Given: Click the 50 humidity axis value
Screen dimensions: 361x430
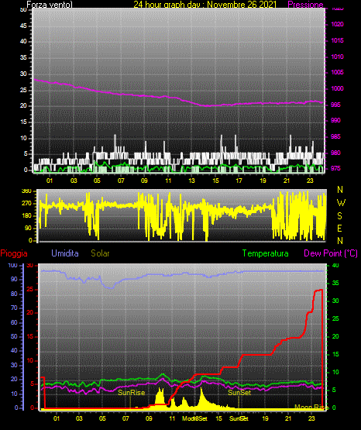Looking at the screenshot, I should click(14, 336).
